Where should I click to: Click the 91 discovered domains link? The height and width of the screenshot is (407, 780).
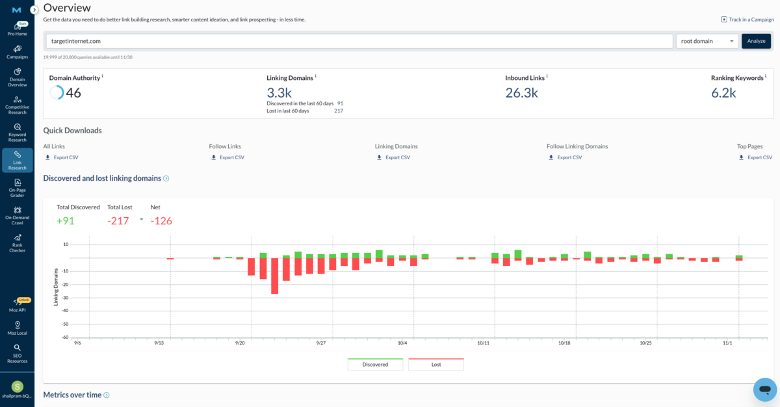point(340,103)
